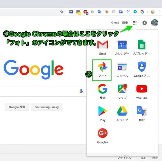Open Google+ app in the panel

(103, 136)
